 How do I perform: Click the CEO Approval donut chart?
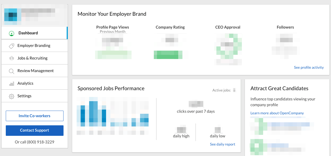[228, 49]
